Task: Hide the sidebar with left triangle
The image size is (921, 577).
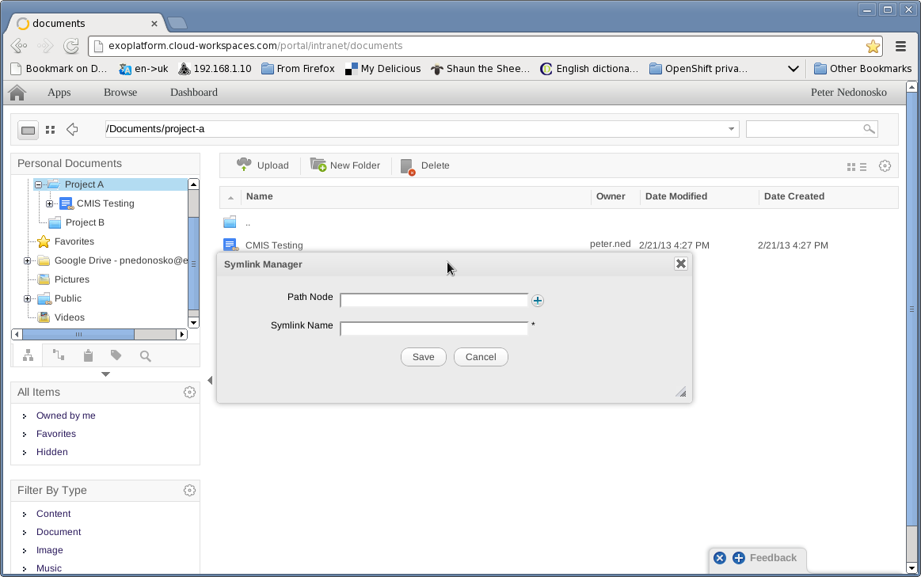Action: [210, 381]
